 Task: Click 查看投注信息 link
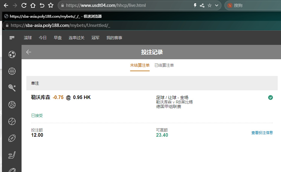(262, 133)
